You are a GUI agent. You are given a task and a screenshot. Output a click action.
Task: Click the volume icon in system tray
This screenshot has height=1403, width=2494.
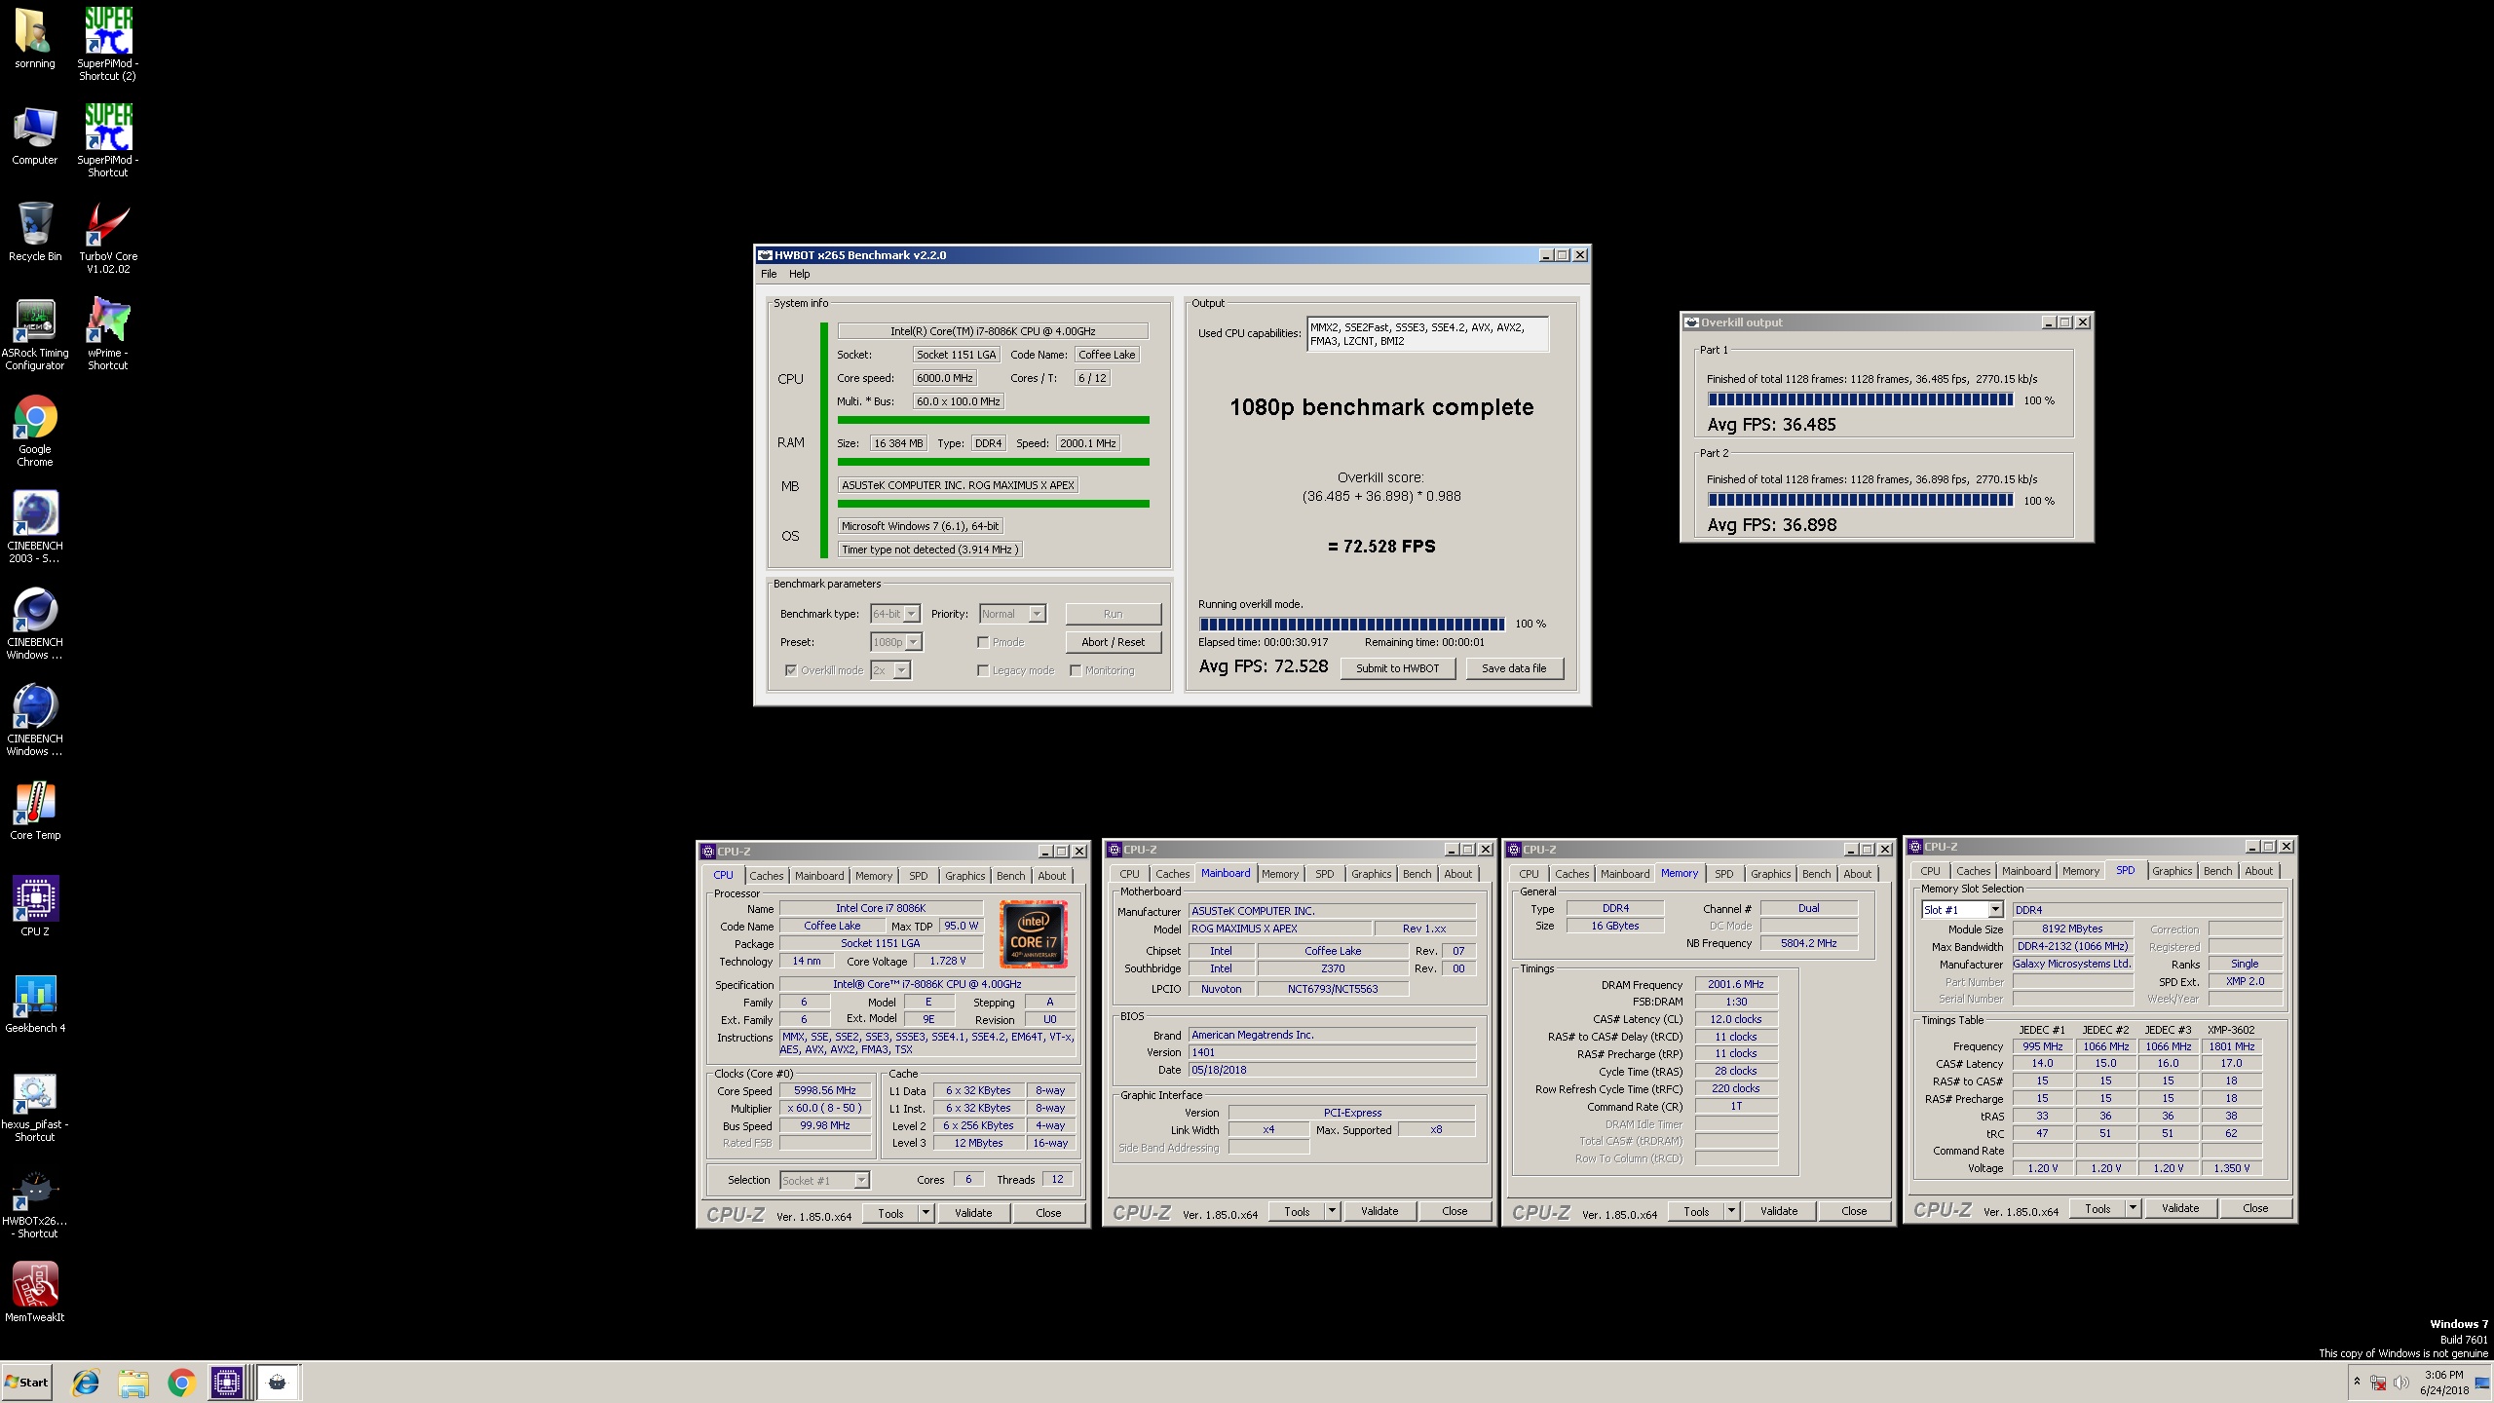pos(2400,1383)
